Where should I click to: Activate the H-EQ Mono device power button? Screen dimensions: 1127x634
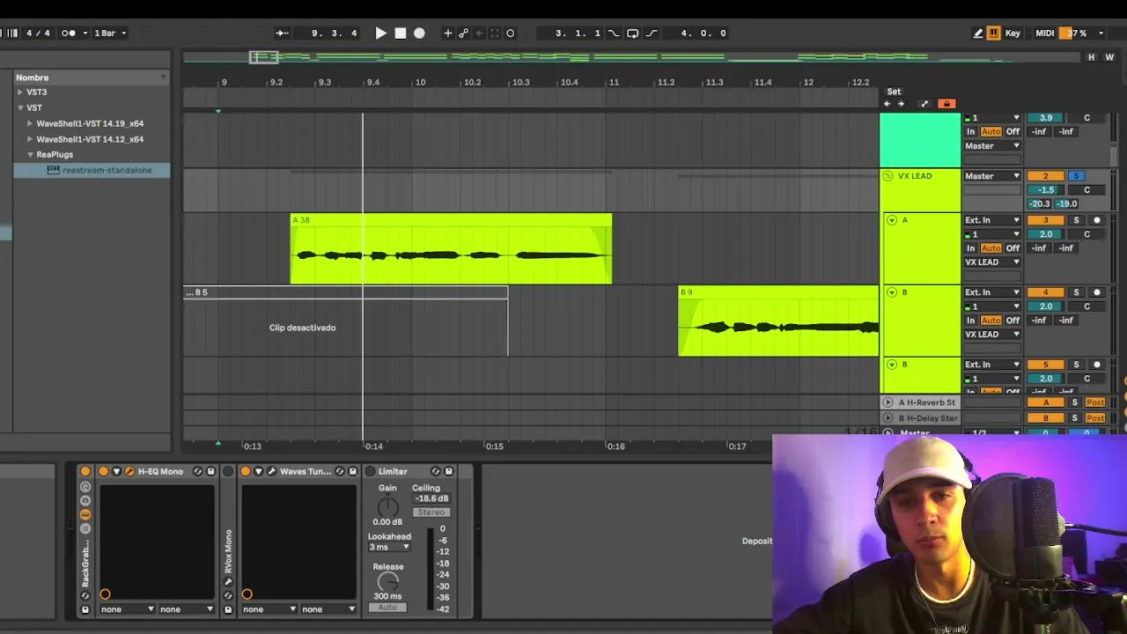(x=104, y=472)
